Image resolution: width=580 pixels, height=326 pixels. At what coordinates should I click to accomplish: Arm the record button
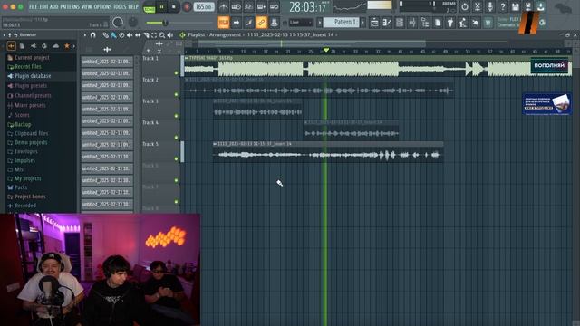pyautogui.click(x=188, y=7)
